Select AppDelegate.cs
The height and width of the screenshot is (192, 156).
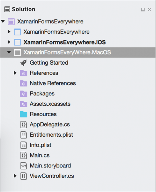click(x=50, y=125)
